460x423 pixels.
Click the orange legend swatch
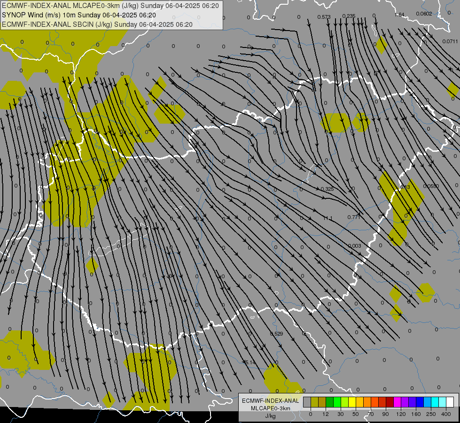click(x=367, y=402)
